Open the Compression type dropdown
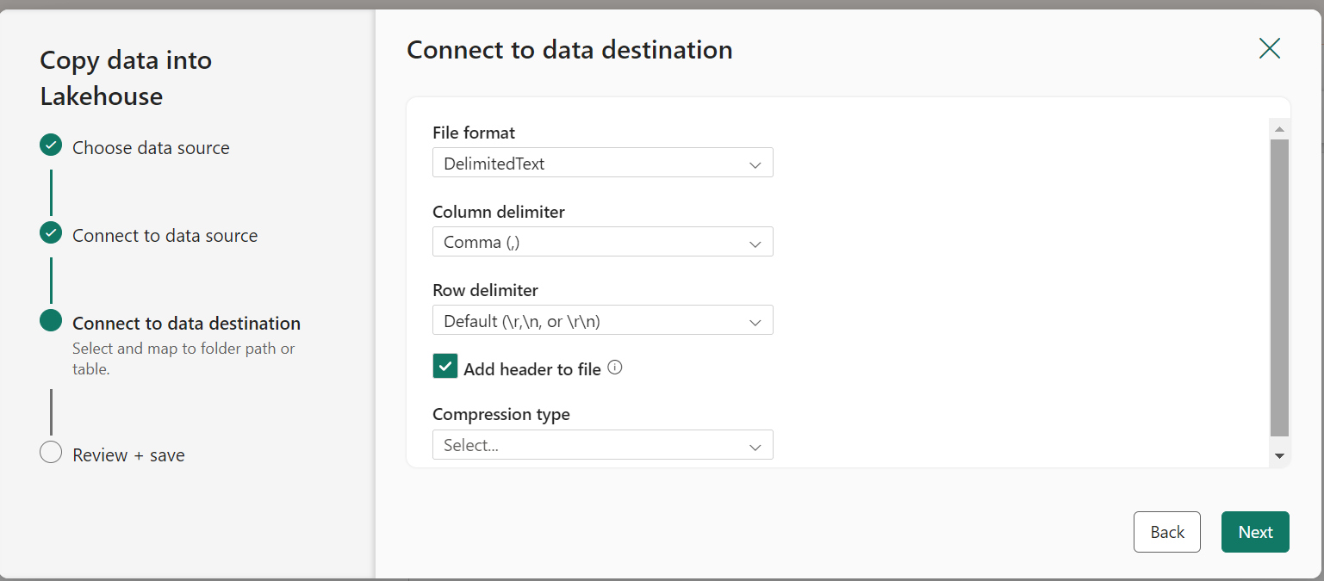The height and width of the screenshot is (581, 1324). (x=601, y=445)
